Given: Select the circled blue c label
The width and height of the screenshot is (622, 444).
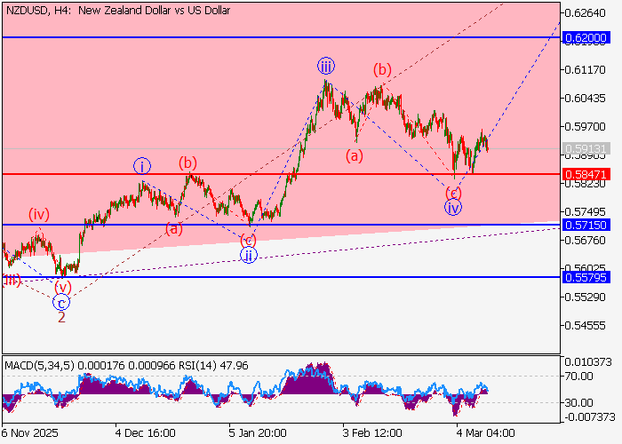Looking at the screenshot, I should pos(62,302).
